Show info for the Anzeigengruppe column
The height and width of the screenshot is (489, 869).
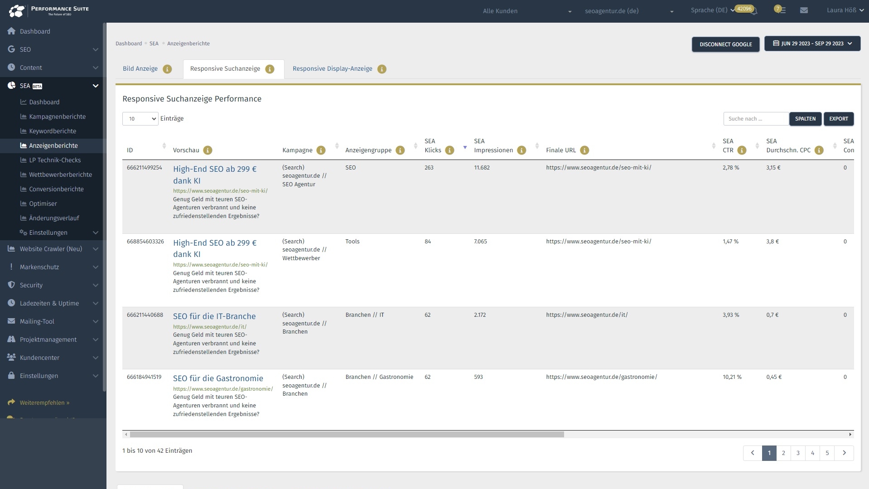(x=400, y=150)
